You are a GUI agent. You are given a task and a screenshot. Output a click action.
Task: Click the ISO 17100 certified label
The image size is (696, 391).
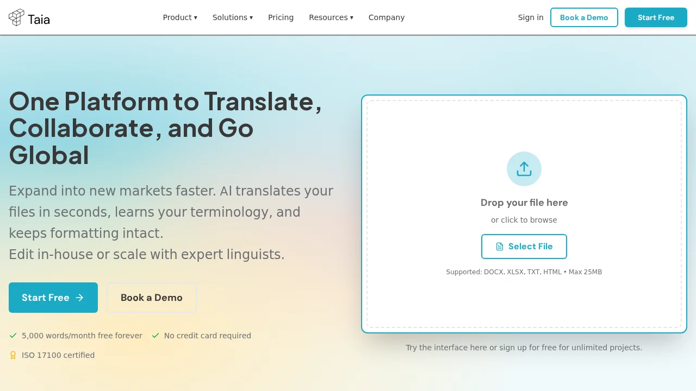click(58, 355)
